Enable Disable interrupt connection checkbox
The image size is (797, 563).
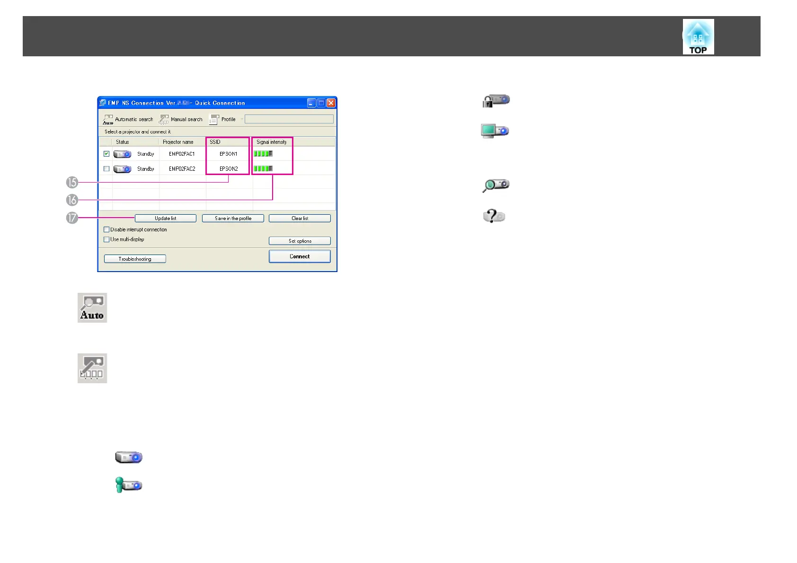(x=106, y=229)
